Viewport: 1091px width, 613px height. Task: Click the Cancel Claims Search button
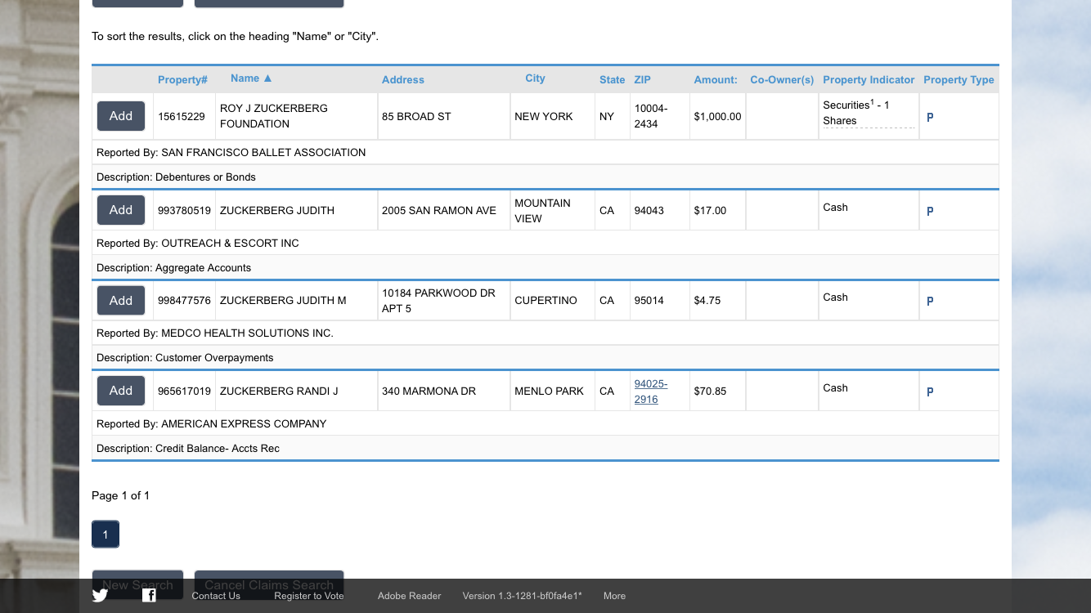pos(269,584)
